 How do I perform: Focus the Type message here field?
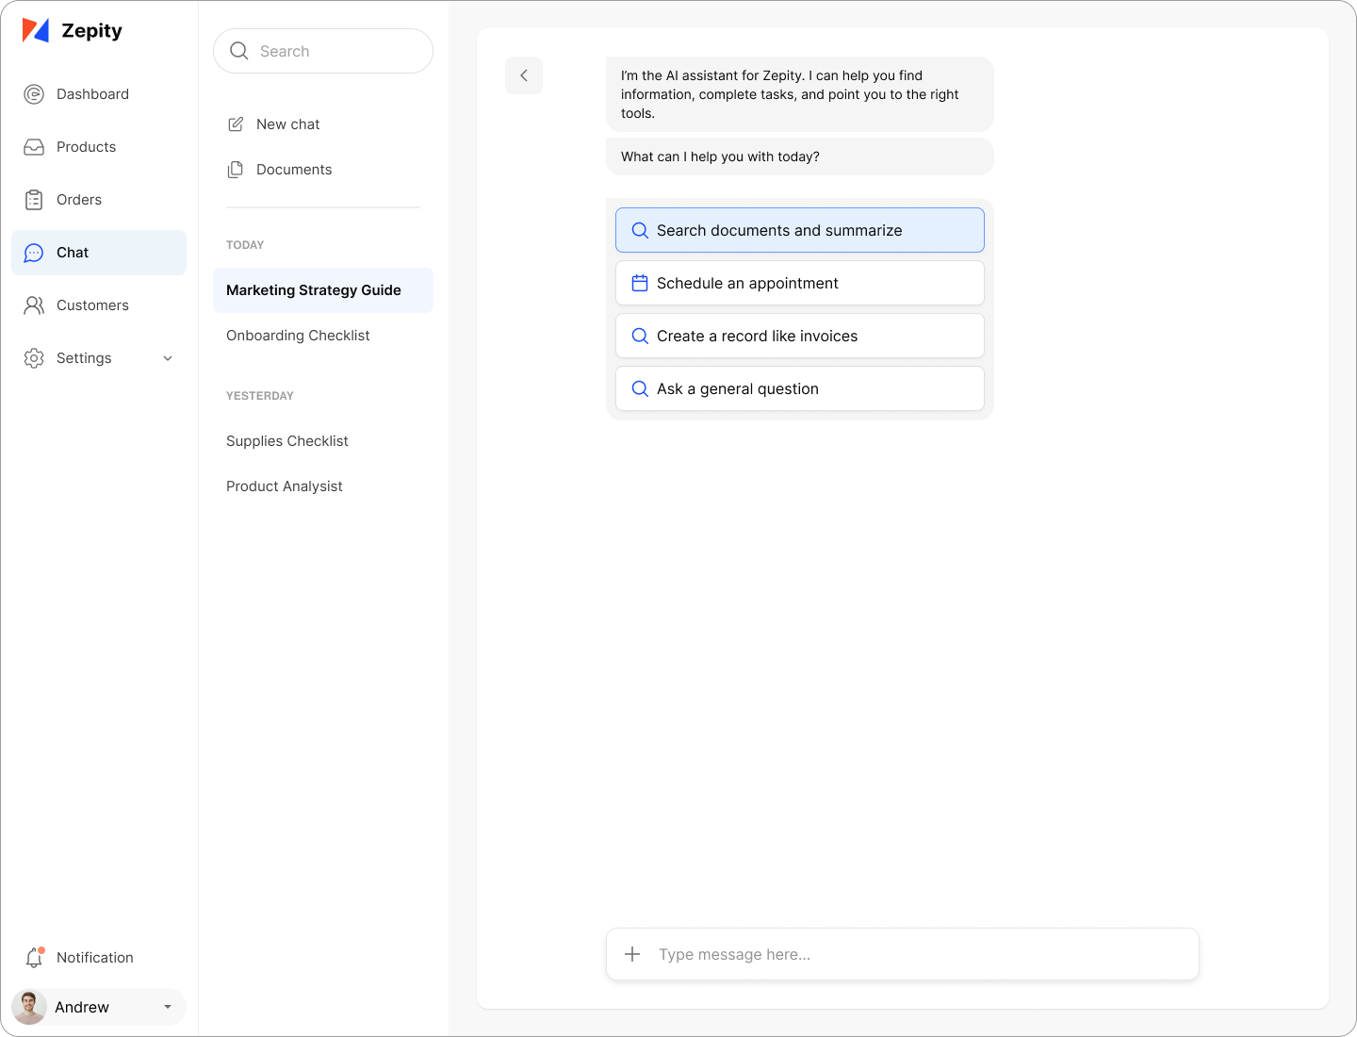click(x=919, y=954)
